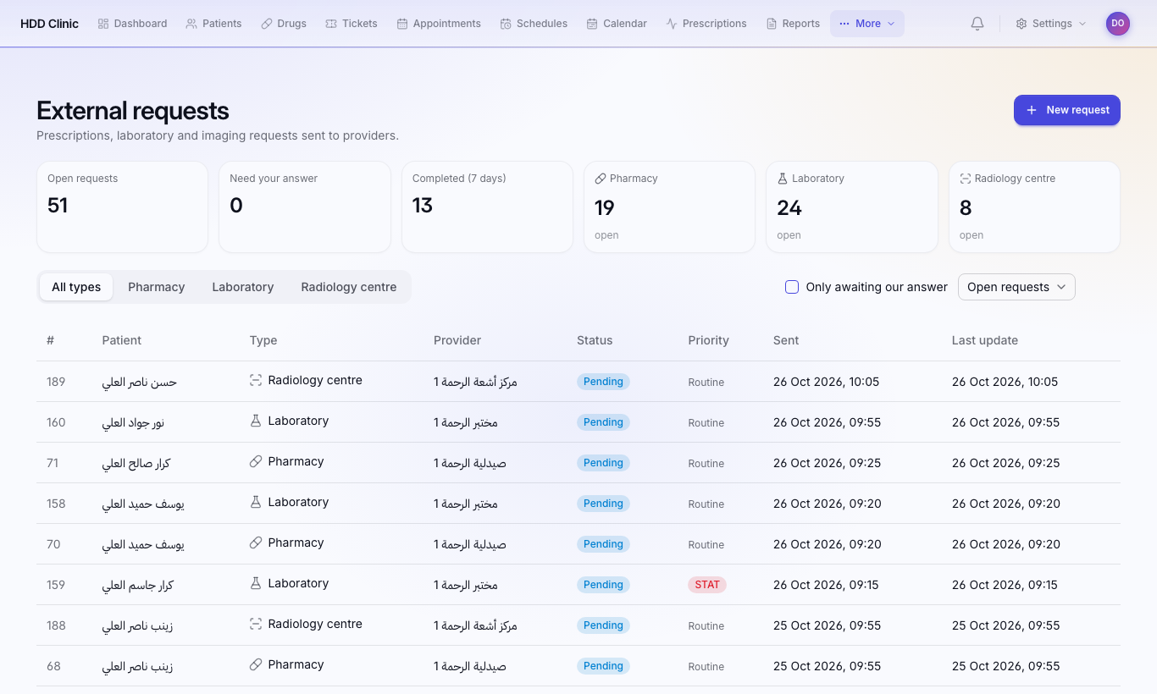The image size is (1157, 694).
Task: Open the Open requests summary card
Action: click(122, 207)
